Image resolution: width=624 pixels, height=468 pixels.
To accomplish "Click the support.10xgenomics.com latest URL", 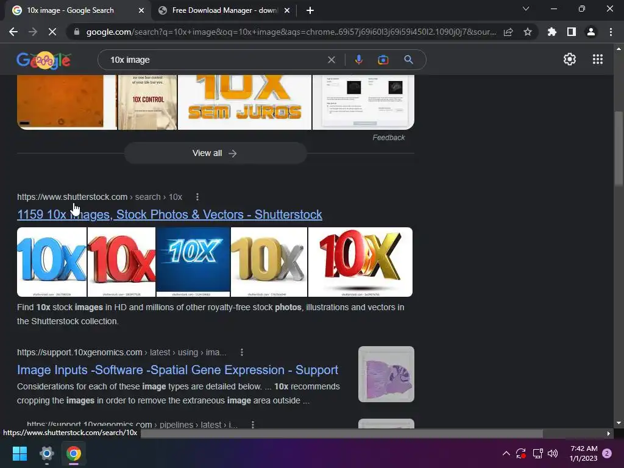I will (121, 353).
